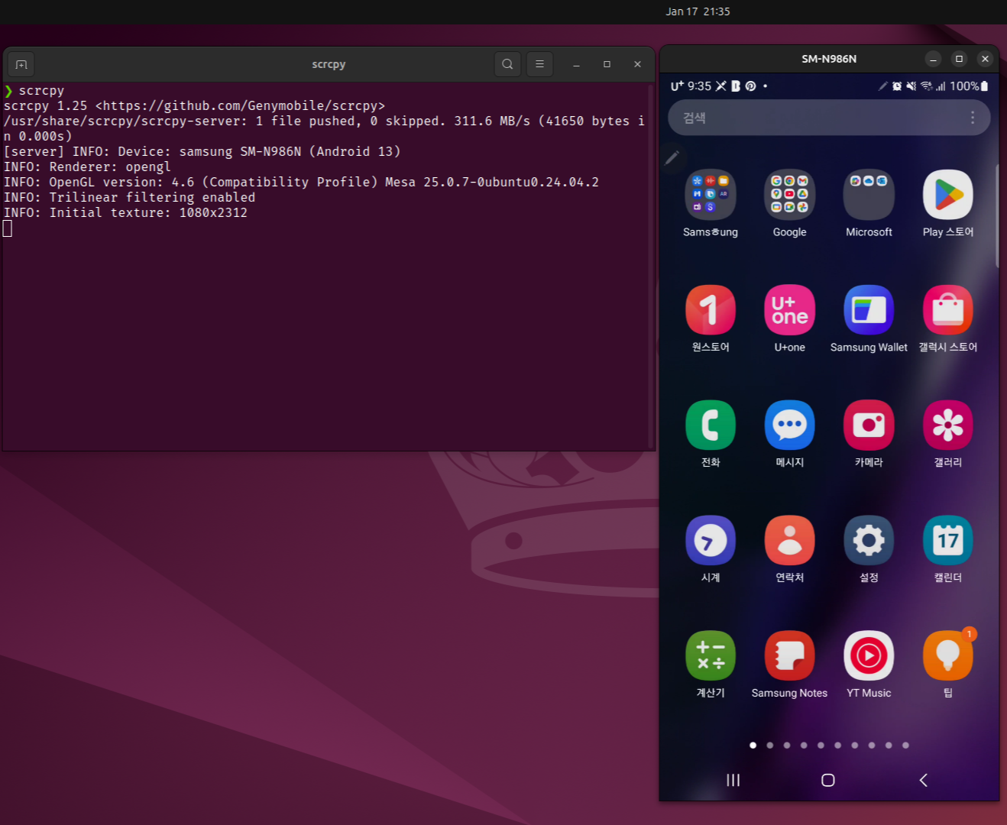1007x825 pixels.
Task: Open the 원스토어 app
Action: [x=711, y=310]
